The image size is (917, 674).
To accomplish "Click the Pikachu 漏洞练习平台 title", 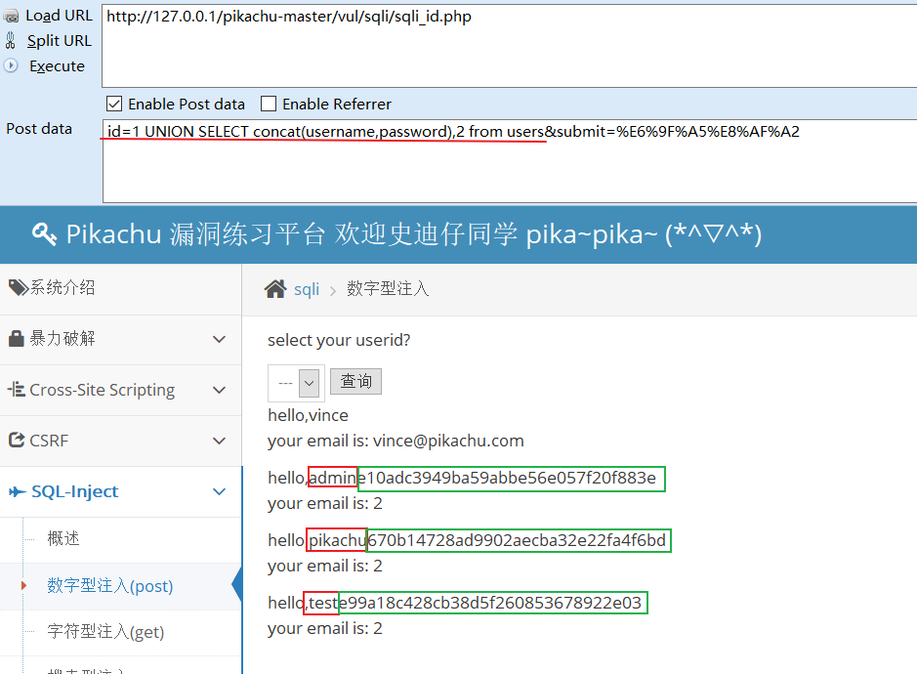I will (195, 234).
